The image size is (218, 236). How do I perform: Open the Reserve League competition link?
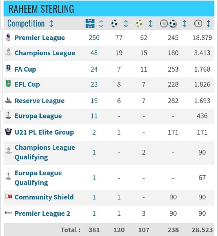click(40, 101)
